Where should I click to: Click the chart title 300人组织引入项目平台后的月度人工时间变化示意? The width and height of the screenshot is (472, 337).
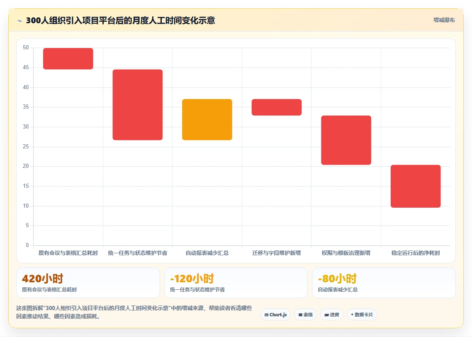(x=120, y=20)
